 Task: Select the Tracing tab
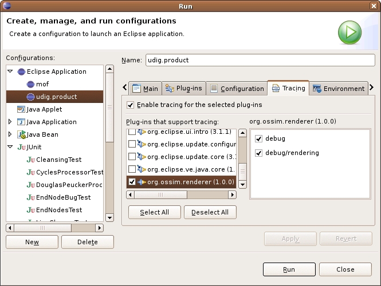point(288,88)
